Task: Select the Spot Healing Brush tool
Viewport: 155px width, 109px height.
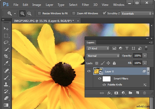Action: (6, 71)
